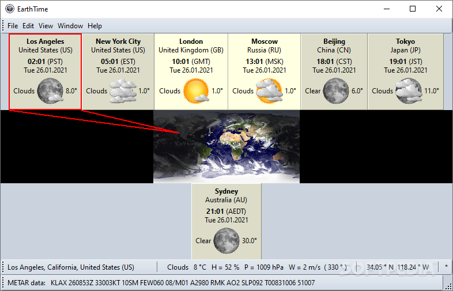Select the Tokyo city name heading
This screenshot has width=453, height=291.
(405, 41)
